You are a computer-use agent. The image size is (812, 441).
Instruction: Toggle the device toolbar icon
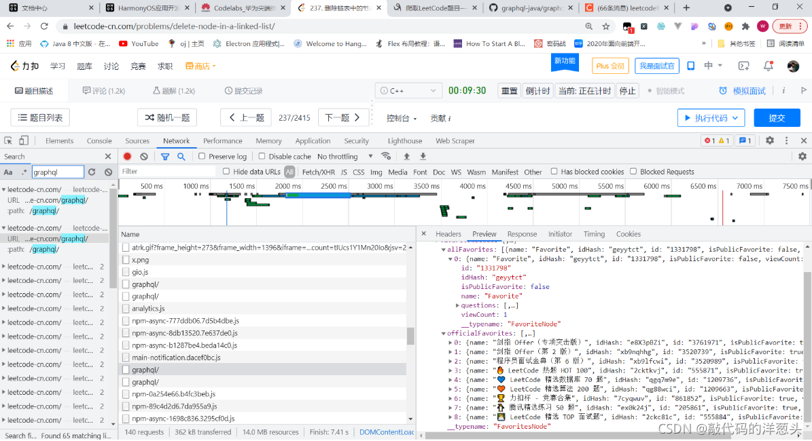point(24,140)
